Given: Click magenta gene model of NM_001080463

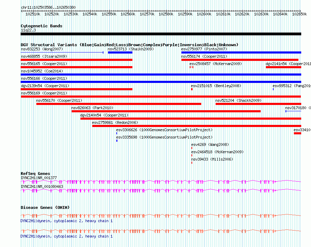Looking at the screenshot, I should tap(161, 191).
